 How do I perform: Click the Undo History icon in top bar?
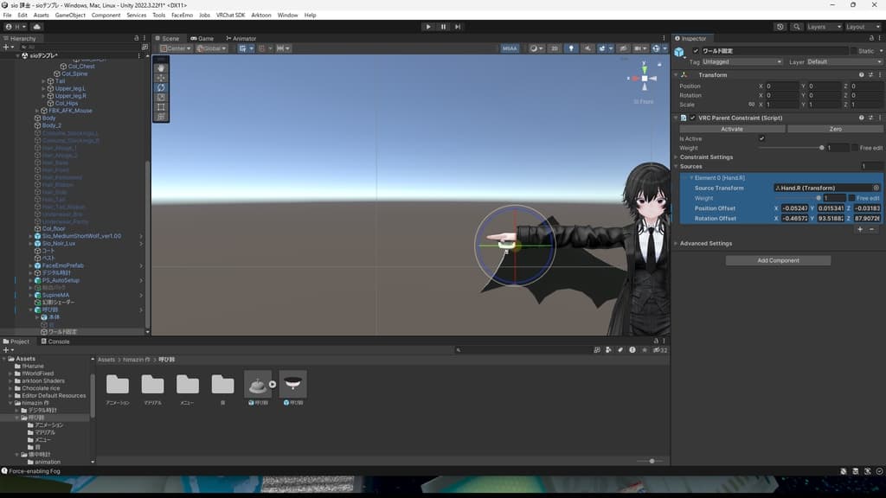tap(780, 27)
